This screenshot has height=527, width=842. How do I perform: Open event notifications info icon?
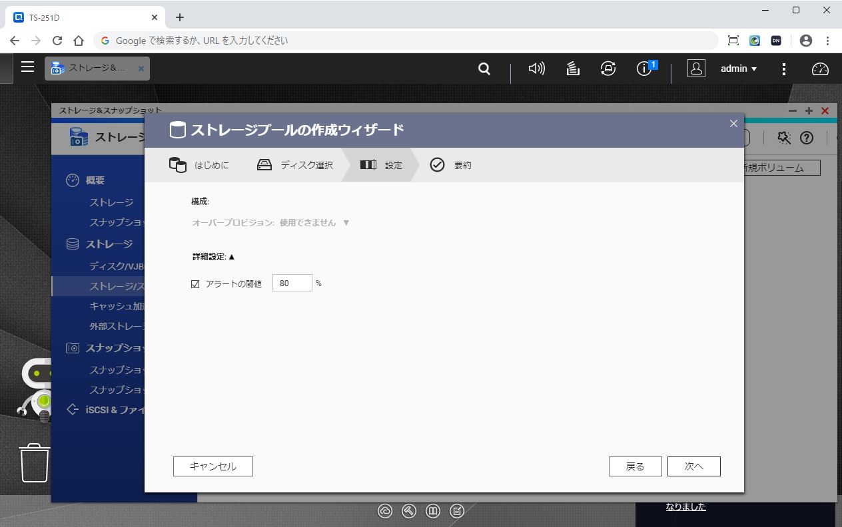[x=644, y=69]
